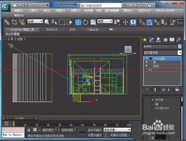Open the 视图(V) menu
The height and width of the screenshot is (141, 186).
[x=60, y=10]
